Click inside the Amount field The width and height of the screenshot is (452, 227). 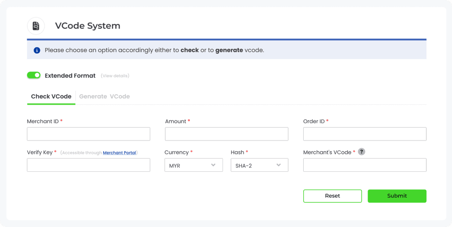tap(226, 134)
